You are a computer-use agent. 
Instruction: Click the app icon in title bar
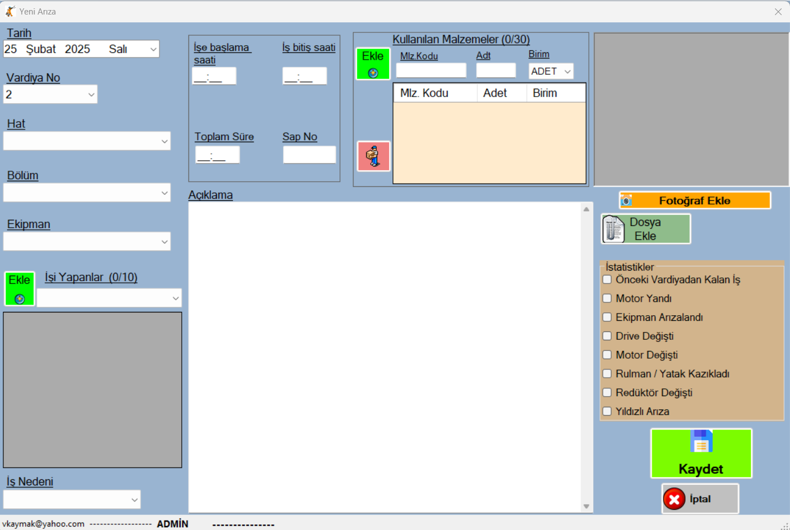pos(10,11)
